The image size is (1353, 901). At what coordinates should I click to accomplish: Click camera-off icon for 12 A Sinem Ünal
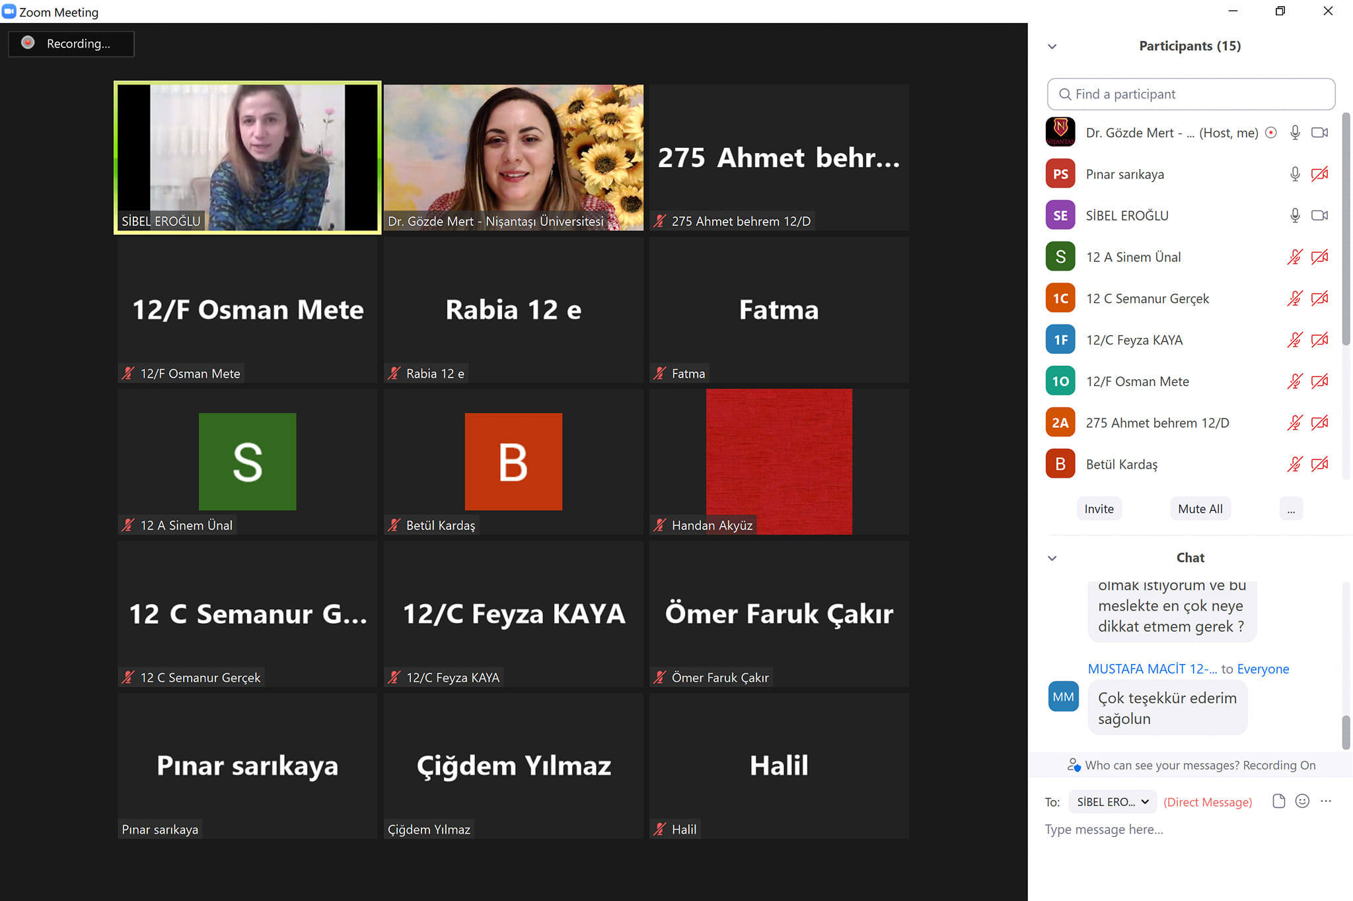[1319, 257]
